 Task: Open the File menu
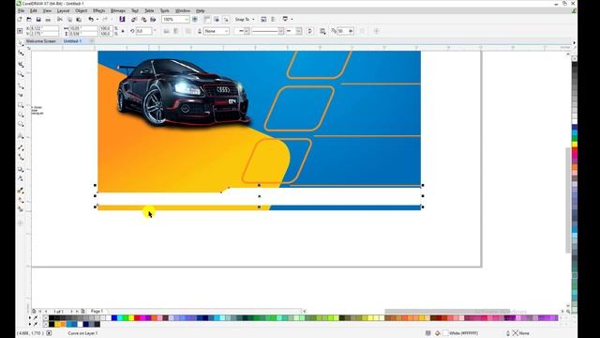[21, 10]
